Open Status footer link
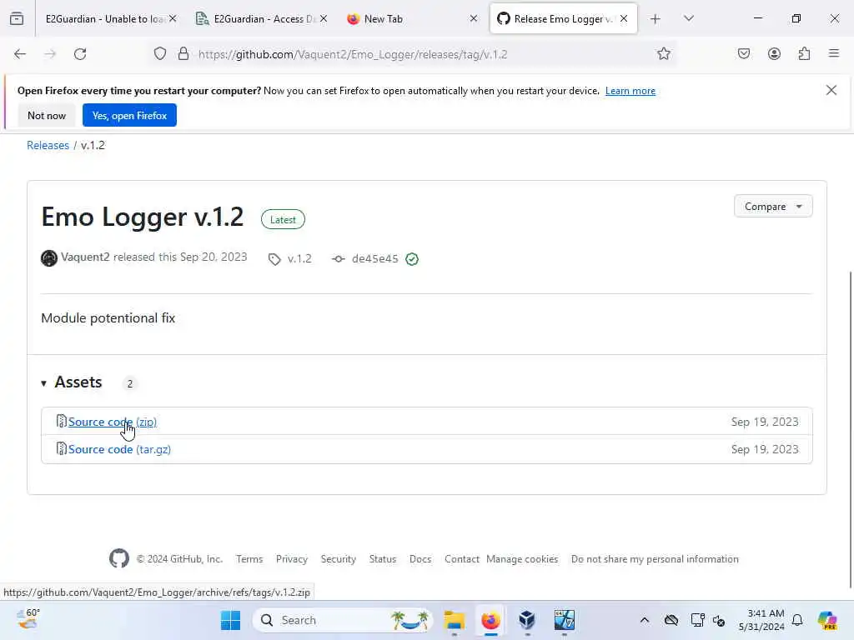854x640 pixels. click(383, 559)
